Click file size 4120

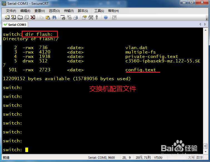(x=45, y=52)
